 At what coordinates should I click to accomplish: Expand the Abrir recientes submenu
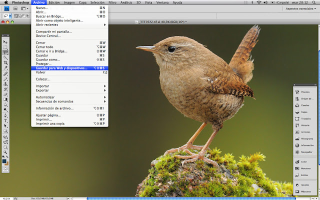click(69, 24)
